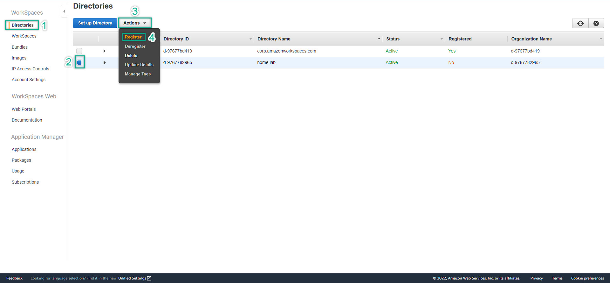Open Unified Settings link
The height and width of the screenshot is (283, 610).
(x=132, y=278)
